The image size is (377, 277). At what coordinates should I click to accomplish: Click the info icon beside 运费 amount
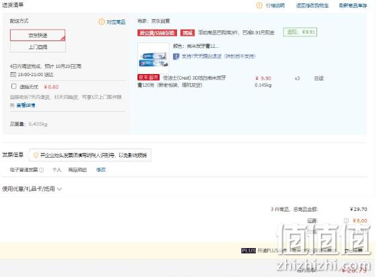[346, 220]
